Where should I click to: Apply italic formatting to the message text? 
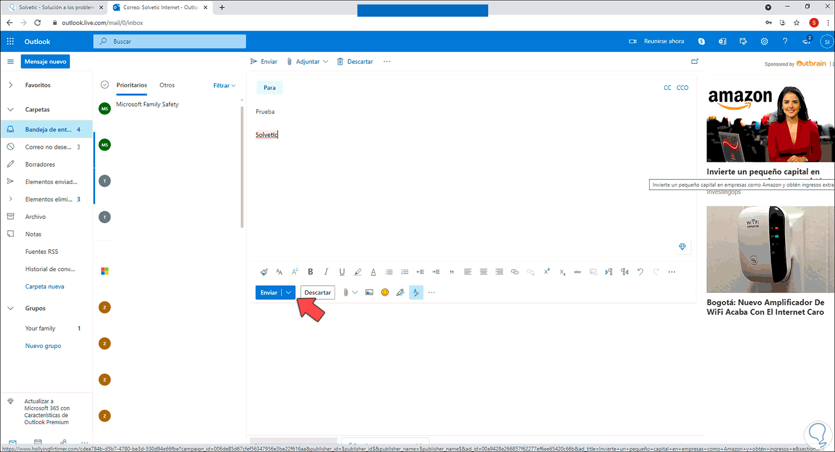pyautogui.click(x=326, y=272)
